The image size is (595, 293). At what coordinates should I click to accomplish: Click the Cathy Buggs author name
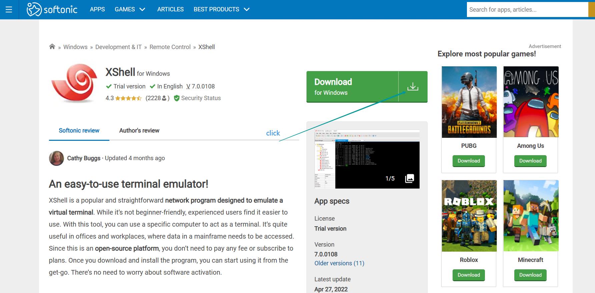point(84,158)
